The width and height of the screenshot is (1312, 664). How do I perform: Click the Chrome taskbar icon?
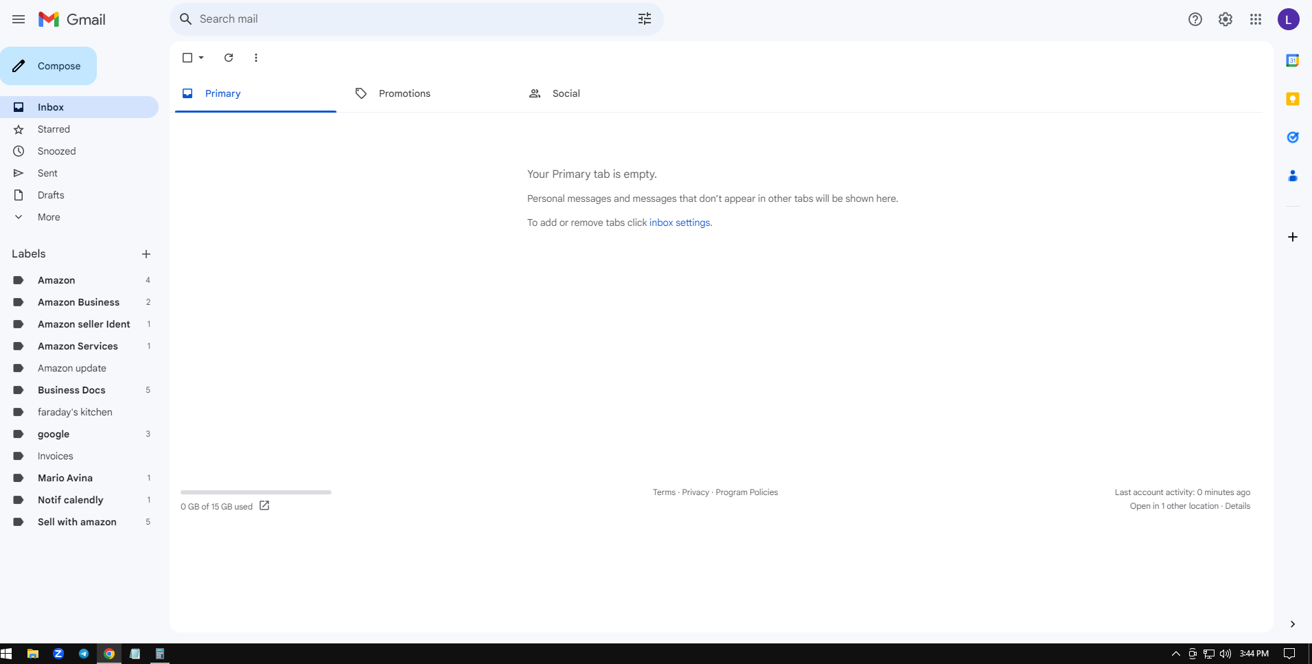point(109,654)
